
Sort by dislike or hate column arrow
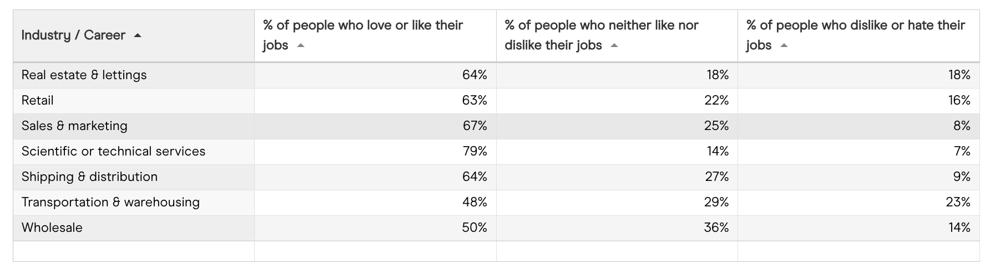(784, 46)
